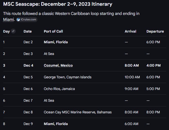Select Ocean Cay MSC Marine Reserve, Bahamas
Viewport: 169px width, 130px height.
[x=78, y=112]
